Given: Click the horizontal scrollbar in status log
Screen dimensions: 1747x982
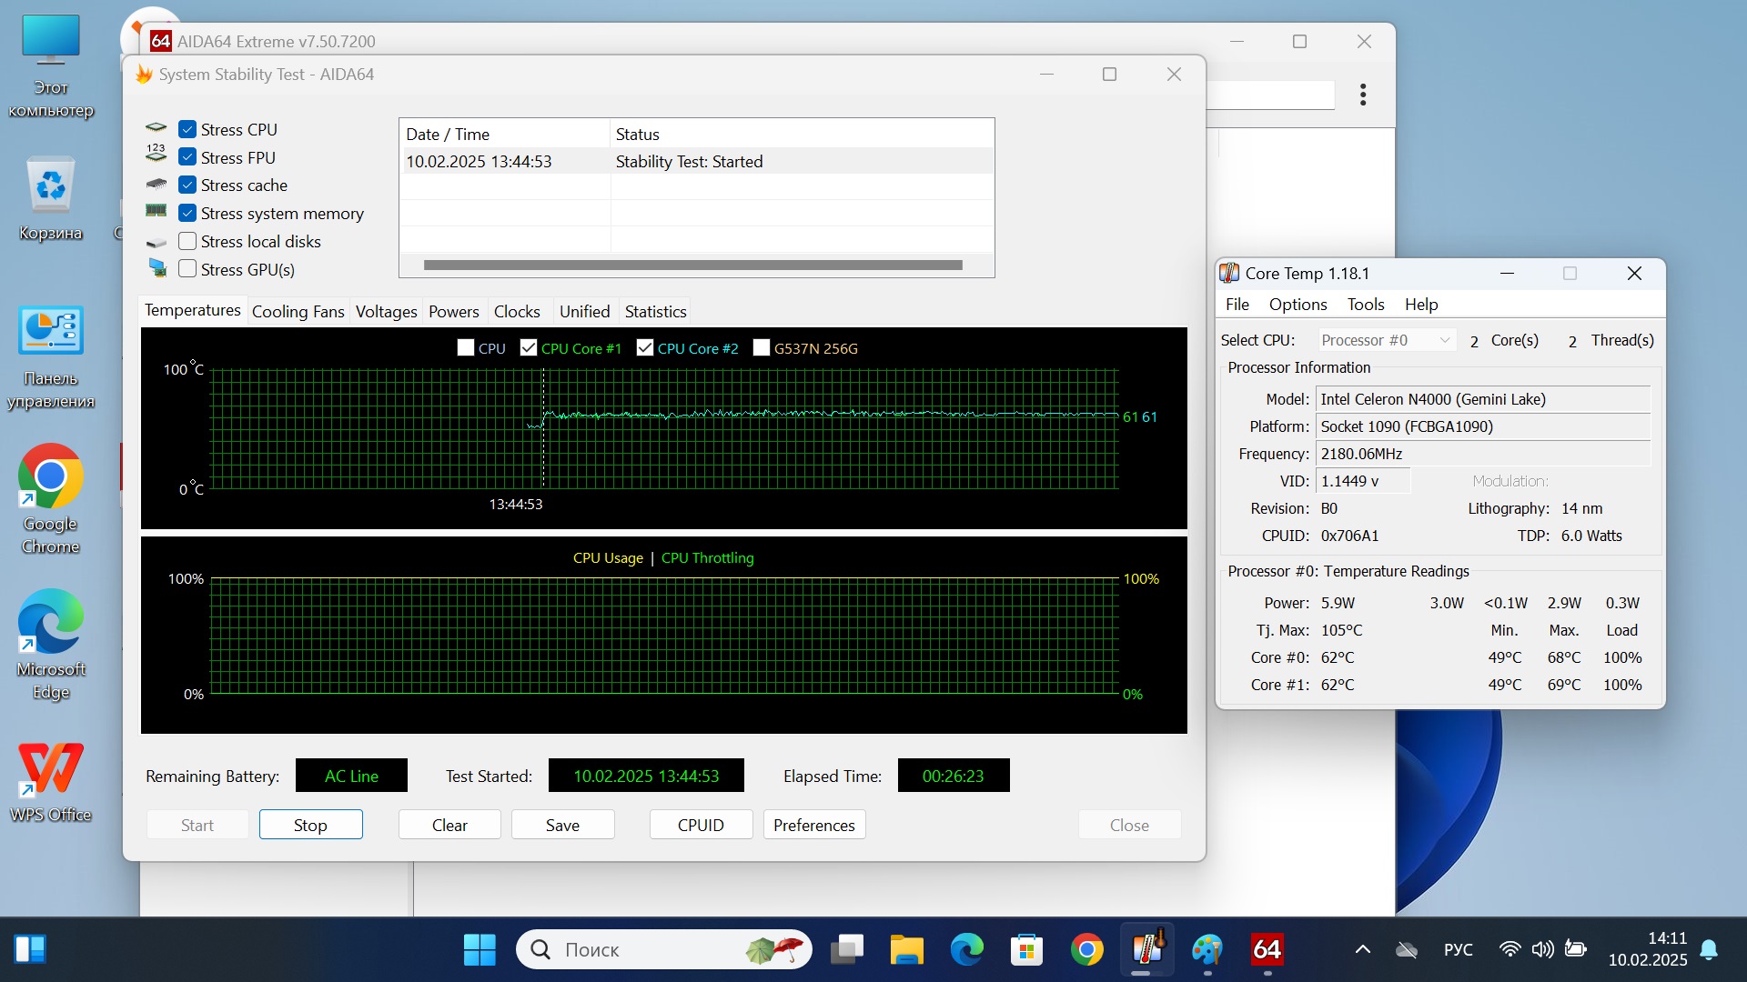Looking at the screenshot, I should pos(693,265).
